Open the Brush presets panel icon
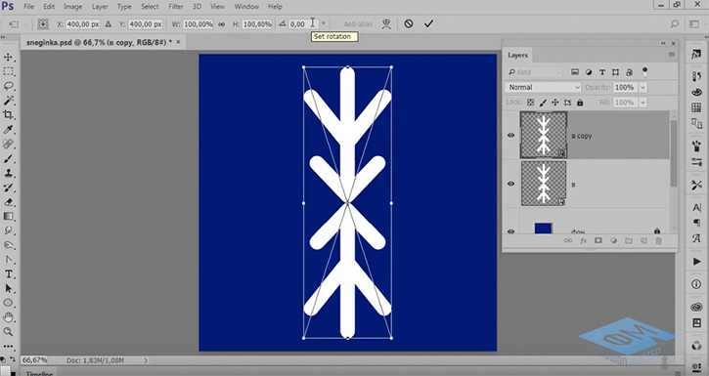 (x=696, y=146)
